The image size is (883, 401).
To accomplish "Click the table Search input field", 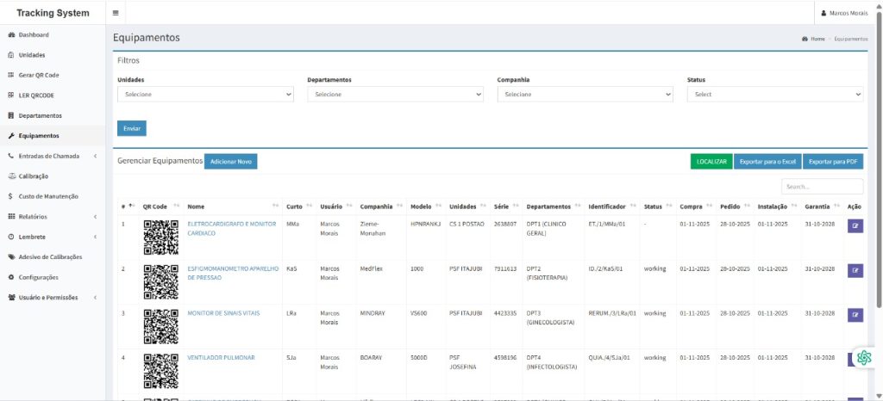I will pos(821,186).
